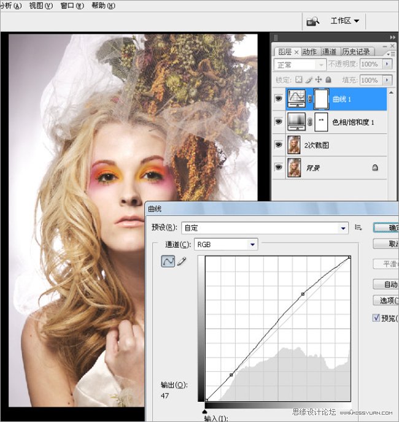Click the workspace camera icon beside 工作区

[312, 21]
